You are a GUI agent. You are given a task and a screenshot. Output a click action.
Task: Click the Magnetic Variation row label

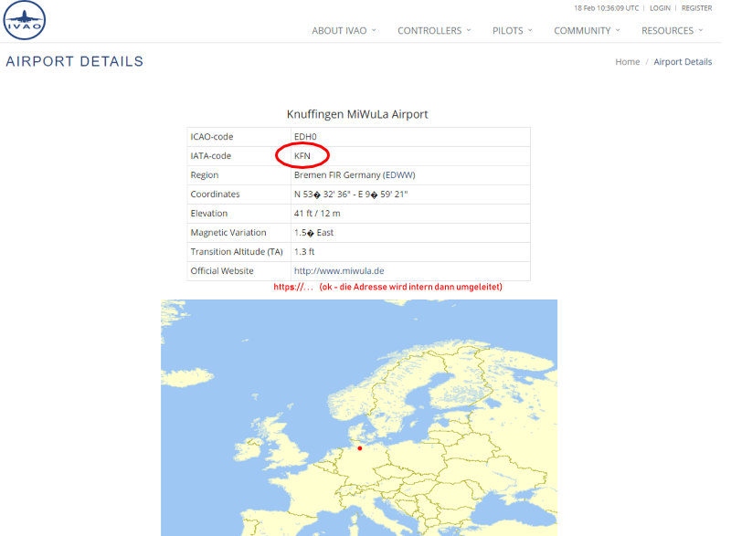228,232
